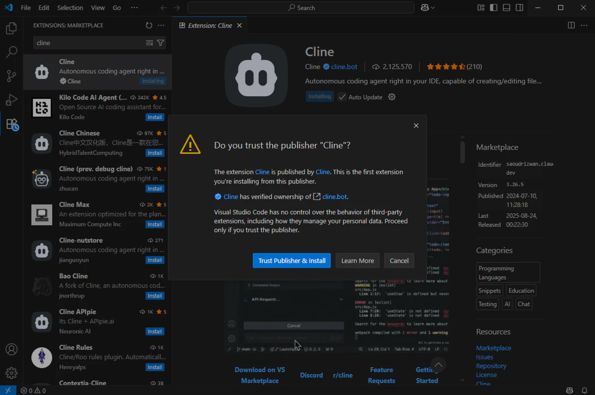This screenshot has height=395, width=595.
Task: Open Copilot status icon in status bar
Action: tap(570, 391)
